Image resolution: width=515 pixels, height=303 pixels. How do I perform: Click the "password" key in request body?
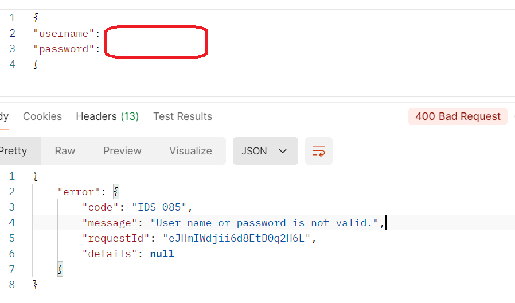[64, 49]
